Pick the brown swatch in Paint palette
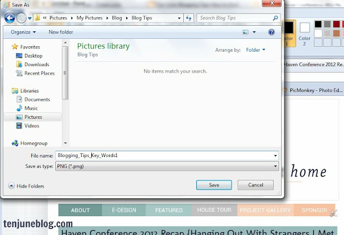Screen dimensions: 344x235 click(x=336, y=33)
